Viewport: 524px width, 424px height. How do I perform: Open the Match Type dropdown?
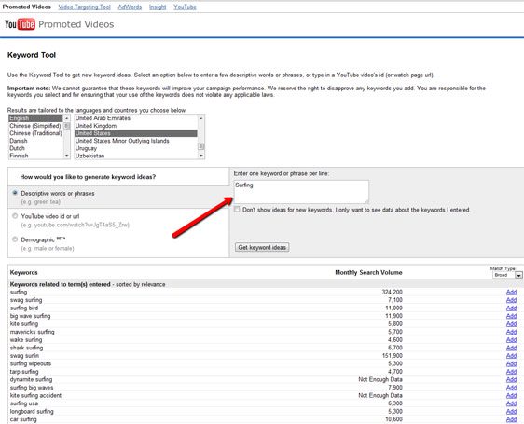[x=506, y=275]
